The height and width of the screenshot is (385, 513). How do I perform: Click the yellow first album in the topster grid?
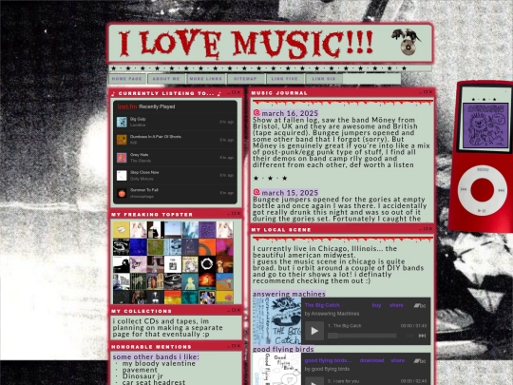pyautogui.click(x=121, y=230)
